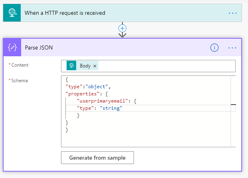
Task: Click the Parse JSON action icon
Action: 12,47
